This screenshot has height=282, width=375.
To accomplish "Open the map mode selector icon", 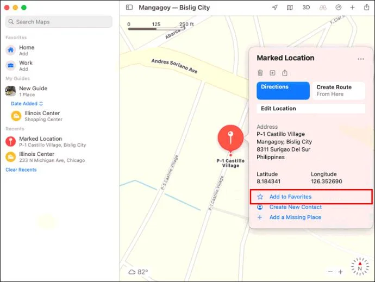I will coord(290,8).
